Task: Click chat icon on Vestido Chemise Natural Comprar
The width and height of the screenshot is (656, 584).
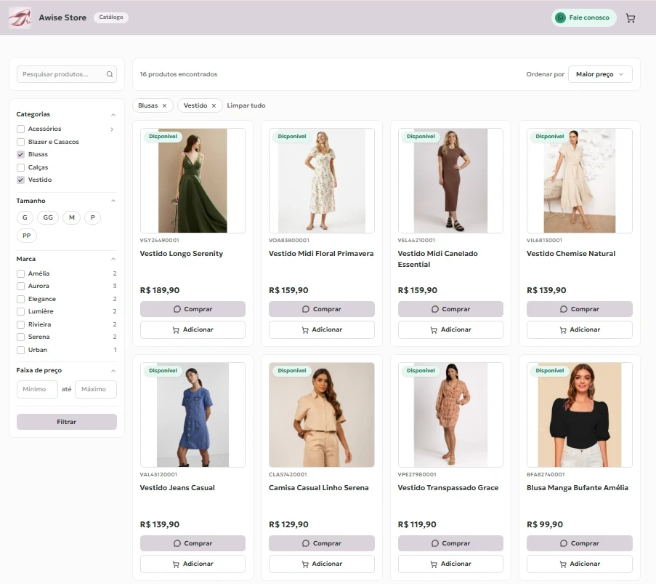Action: tap(564, 309)
